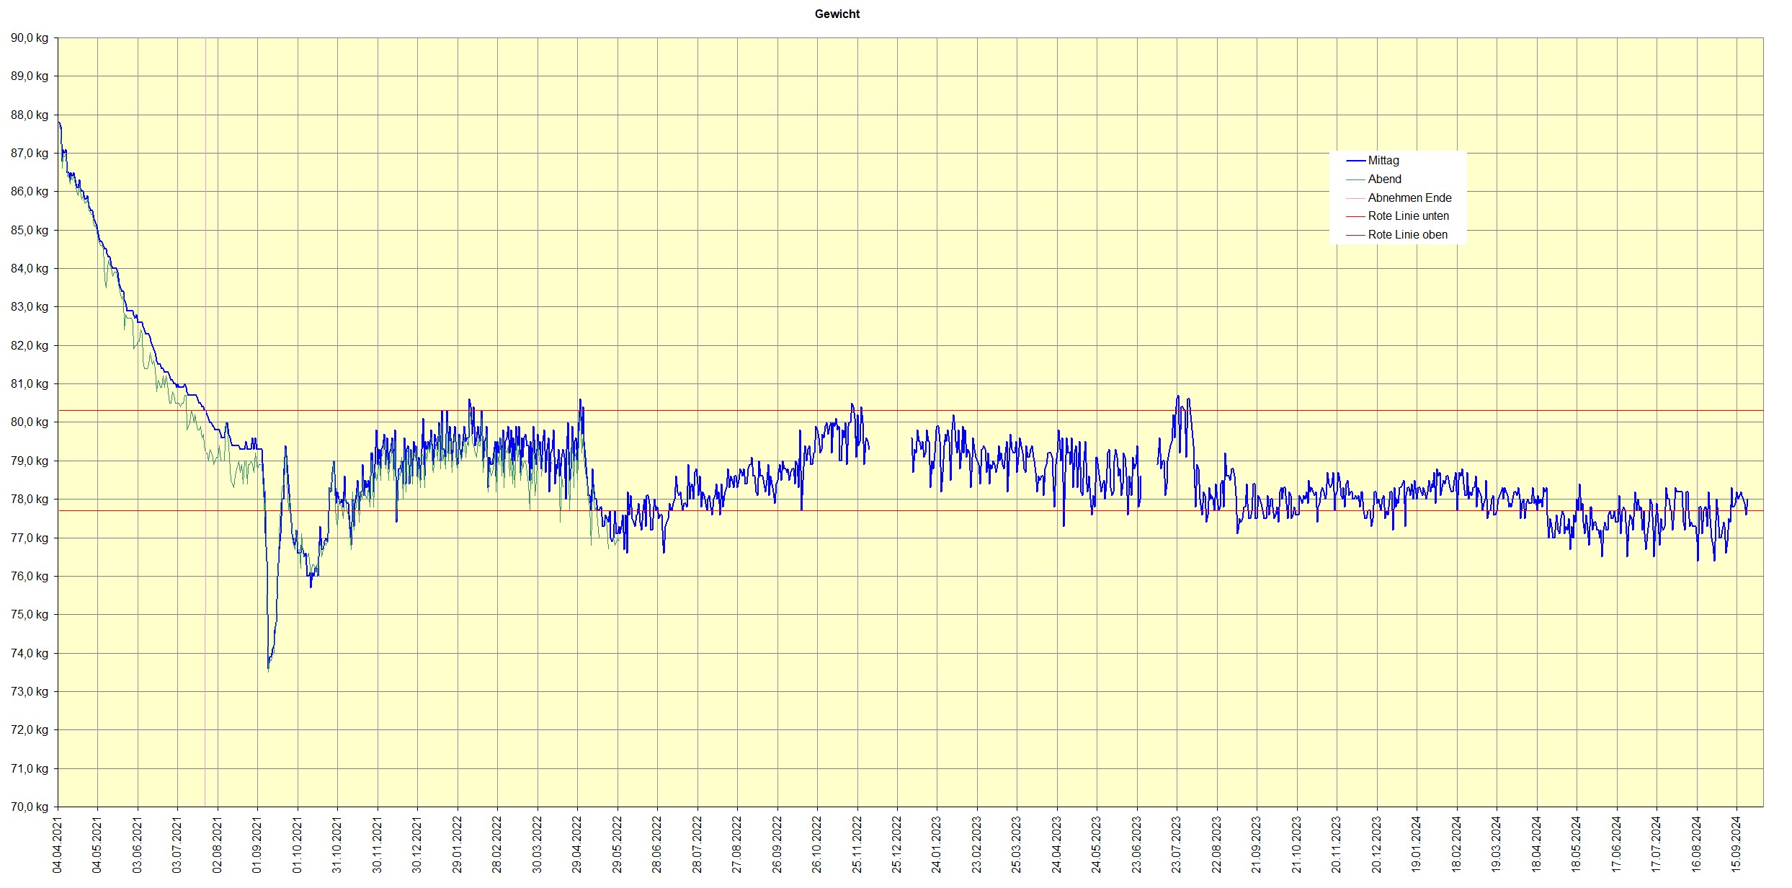Click the Rote Linie unten legend entry
The width and height of the screenshot is (1792, 888).
click(1408, 216)
